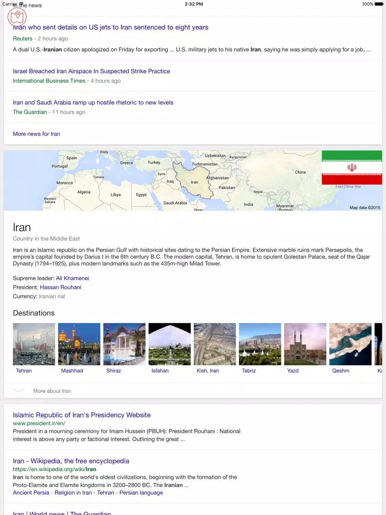Viewport: 386px width, 515px height.
Task: Tap the battery indicator in status bar
Action: pos(378,4)
